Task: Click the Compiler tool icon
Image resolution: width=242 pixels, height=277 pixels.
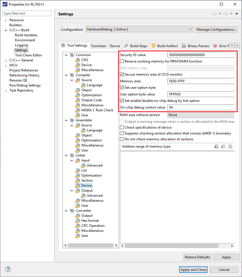Action: click(x=72, y=75)
